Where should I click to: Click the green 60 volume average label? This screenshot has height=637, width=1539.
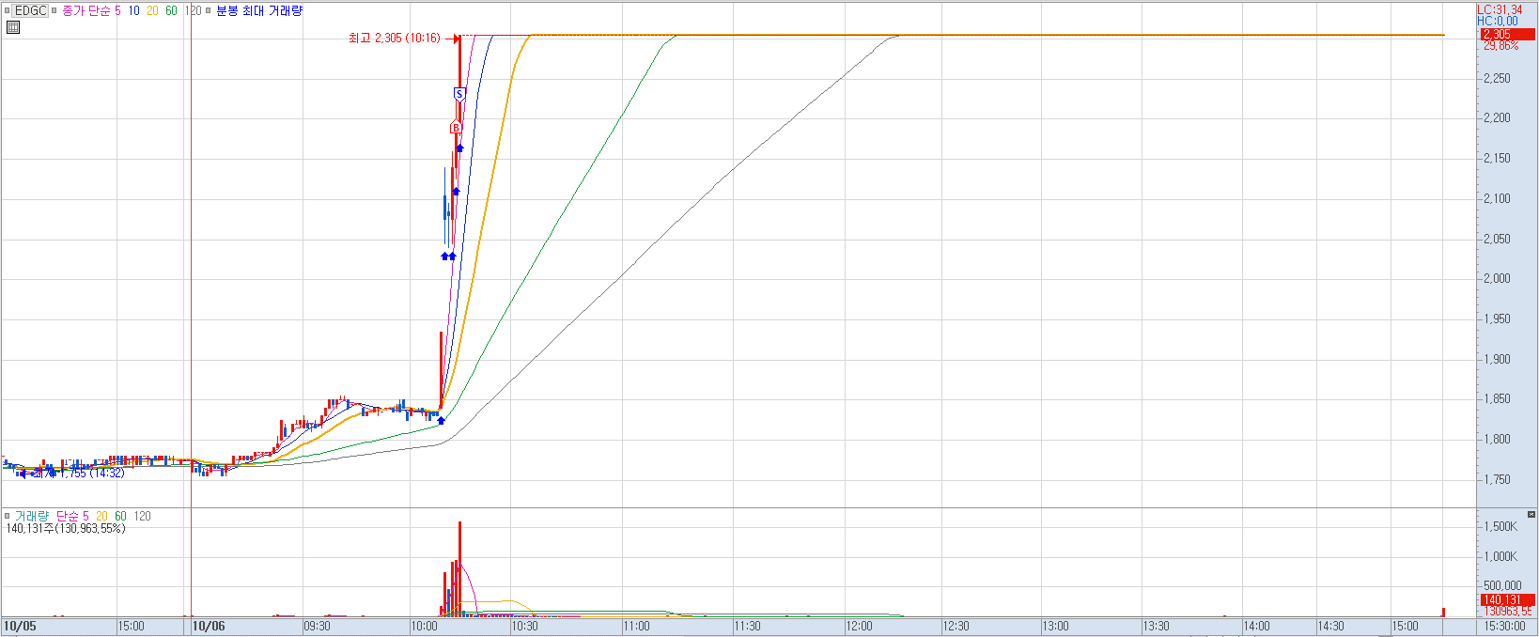(x=120, y=516)
